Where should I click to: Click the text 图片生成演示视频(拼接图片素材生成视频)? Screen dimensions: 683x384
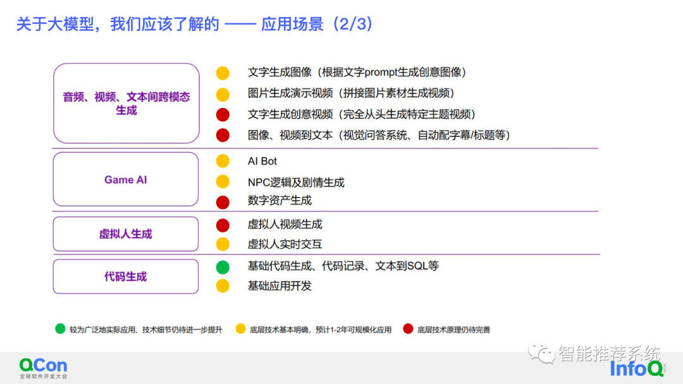[x=351, y=93]
